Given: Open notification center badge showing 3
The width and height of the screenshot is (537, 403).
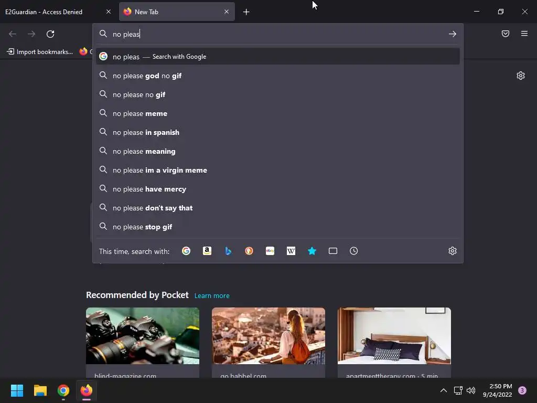Looking at the screenshot, I should tap(522, 390).
